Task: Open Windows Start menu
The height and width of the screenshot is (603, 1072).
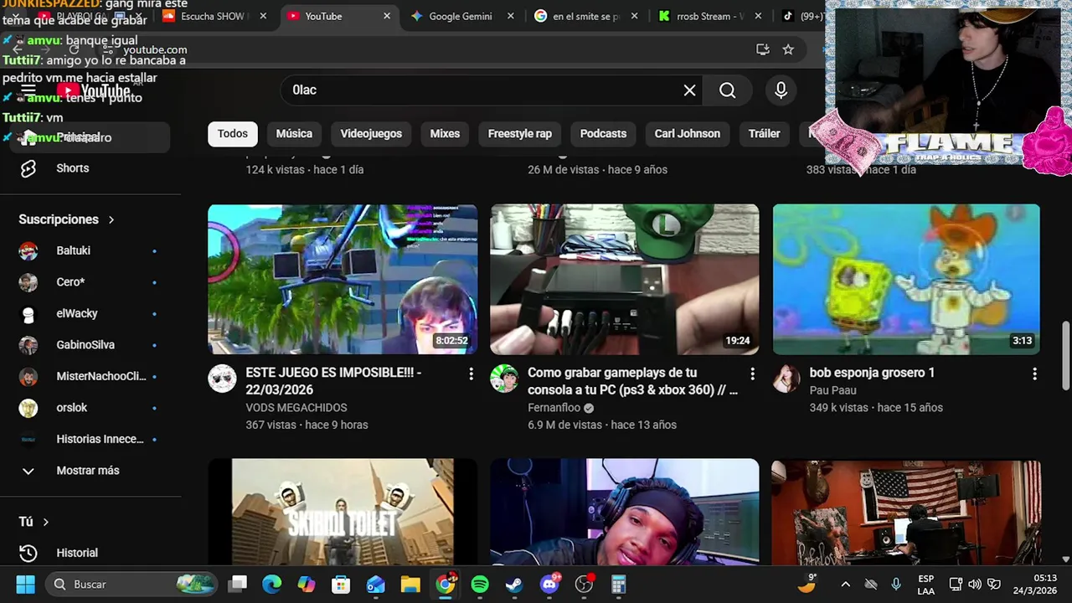Action: pyautogui.click(x=25, y=584)
